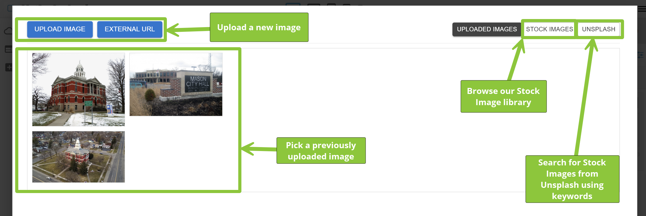
Task: Open the hamburger menu at top right
Action: (642, 9)
